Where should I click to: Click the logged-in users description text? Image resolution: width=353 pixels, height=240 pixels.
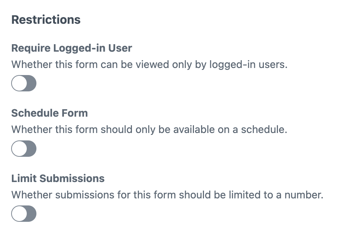pyautogui.click(x=149, y=64)
